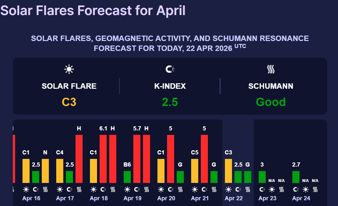338x206 pixels.
Task: Click the sun icon above SOLAR FLARE
Action: 69,69
